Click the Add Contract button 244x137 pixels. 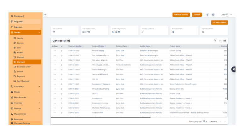[x=219, y=23]
